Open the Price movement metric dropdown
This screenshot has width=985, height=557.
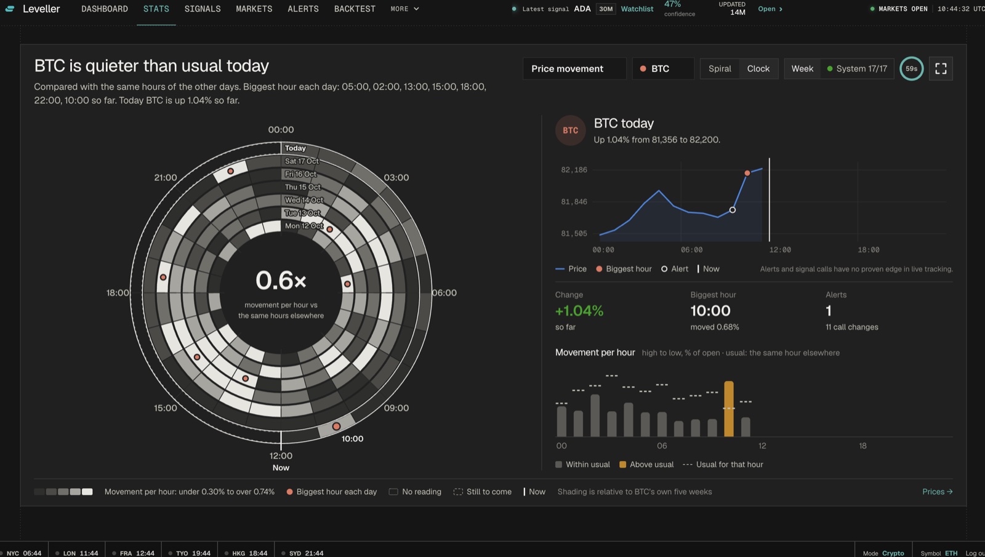(574, 68)
